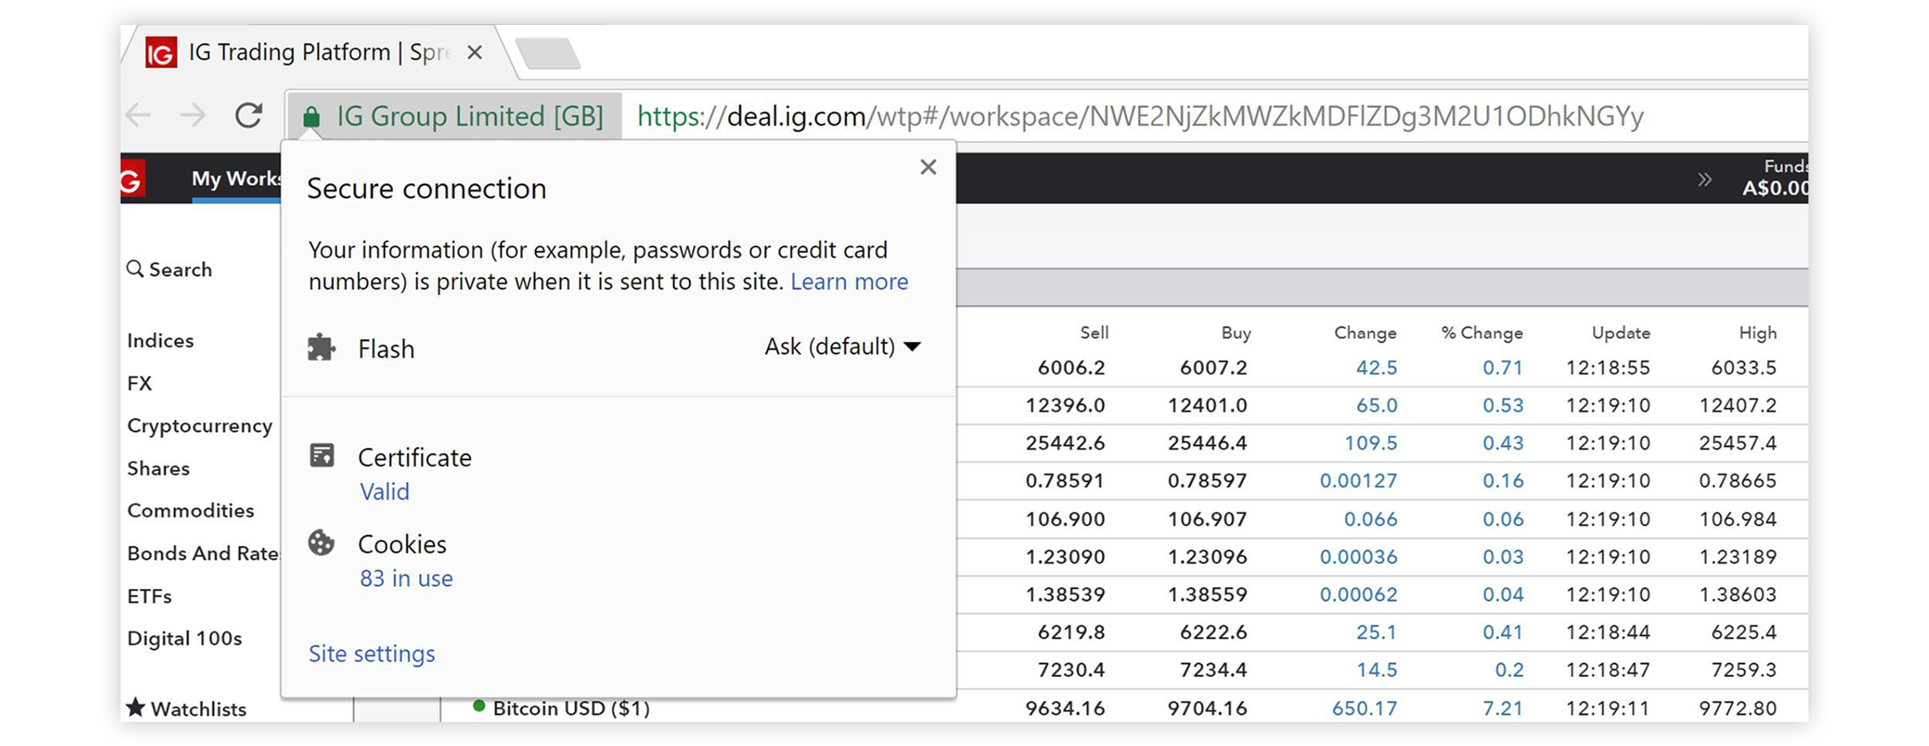Click Buy price 25446.4
This screenshot has height=746, width=1929.
(1207, 443)
